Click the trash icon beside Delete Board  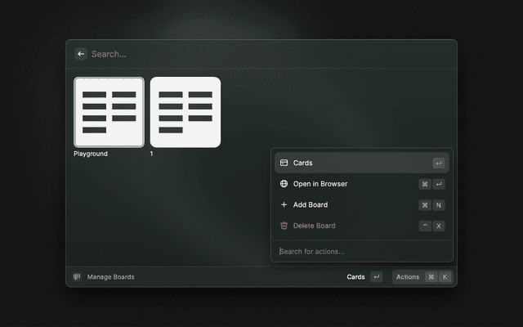(284, 226)
